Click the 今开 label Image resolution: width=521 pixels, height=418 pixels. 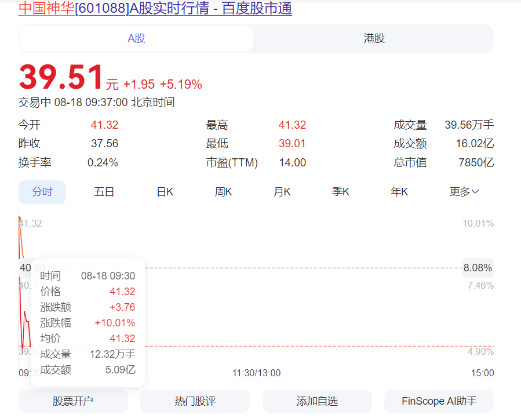29,125
